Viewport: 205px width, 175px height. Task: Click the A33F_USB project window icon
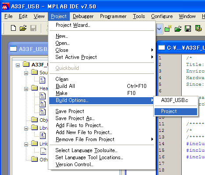13,49
